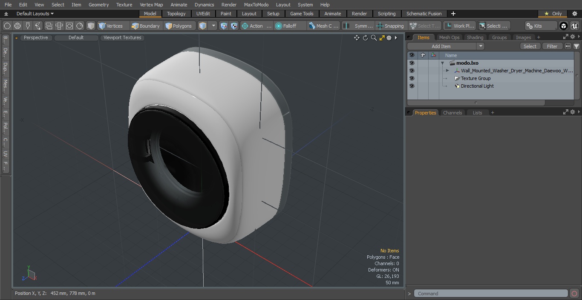Switch to the Channels tab

click(452, 113)
